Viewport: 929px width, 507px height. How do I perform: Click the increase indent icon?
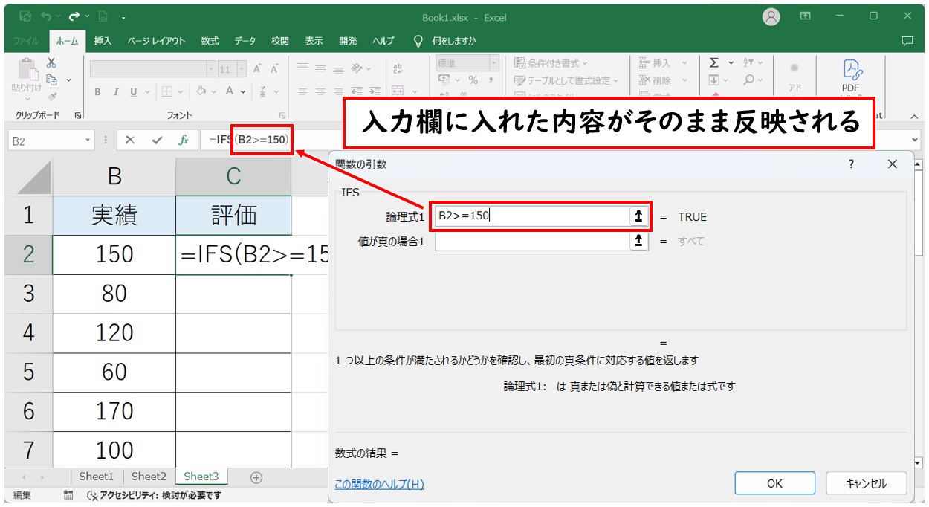coord(375,92)
